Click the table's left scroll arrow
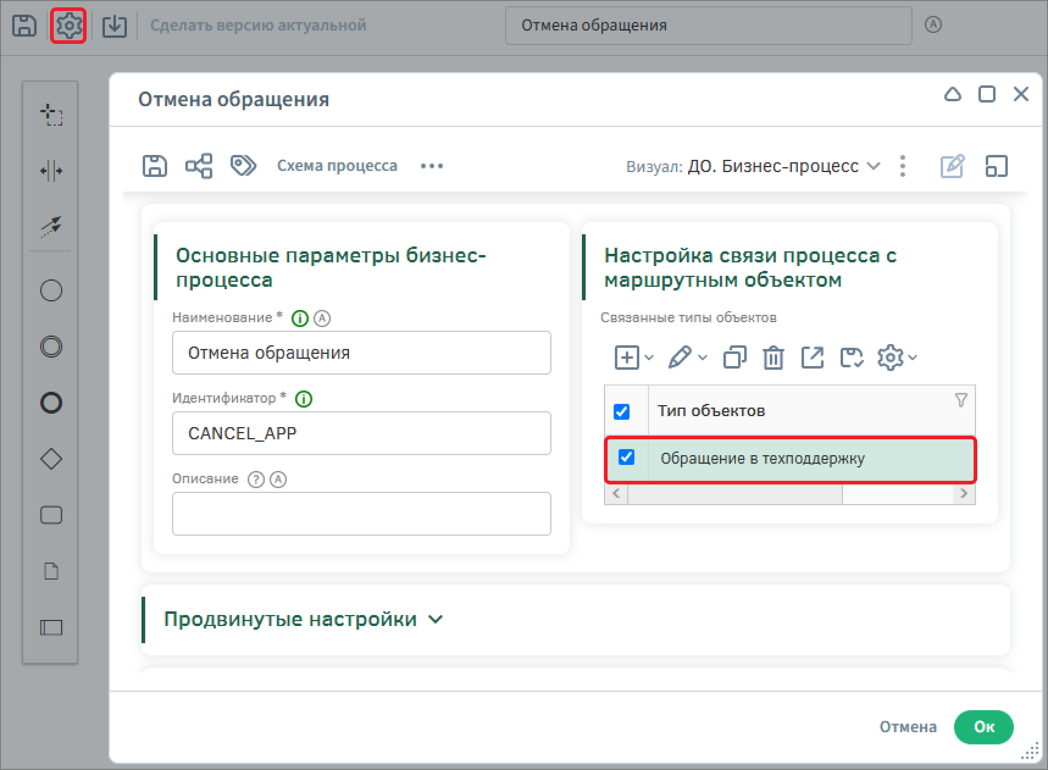Image resolution: width=1048 pixels, height=770 pixels. 616,494
